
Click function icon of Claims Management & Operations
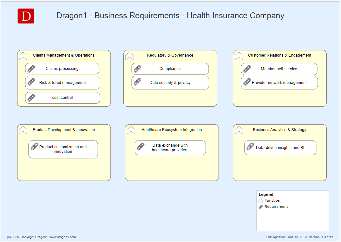click(23, 56)
